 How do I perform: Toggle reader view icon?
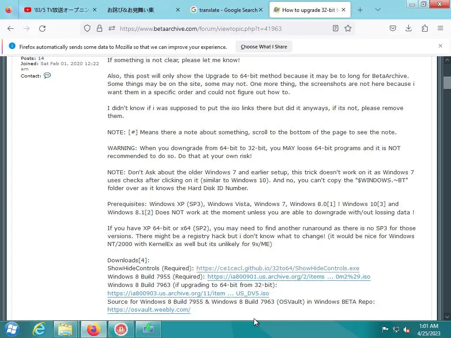(335, 29)
